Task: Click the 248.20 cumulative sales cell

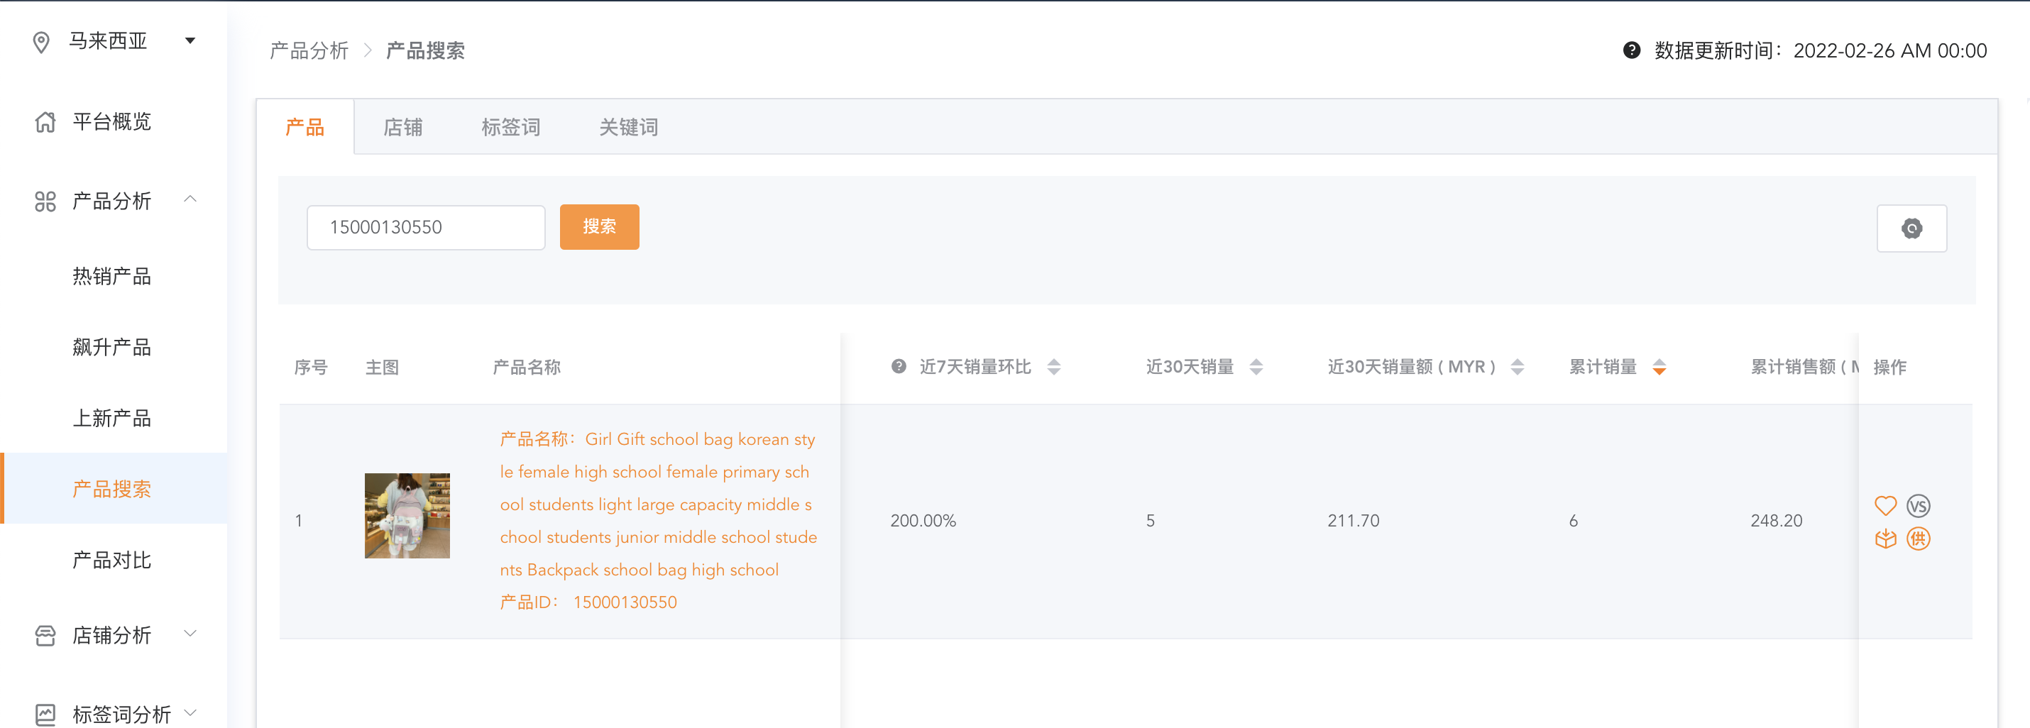Action: pyautogui.click(x=1776, y=521)
